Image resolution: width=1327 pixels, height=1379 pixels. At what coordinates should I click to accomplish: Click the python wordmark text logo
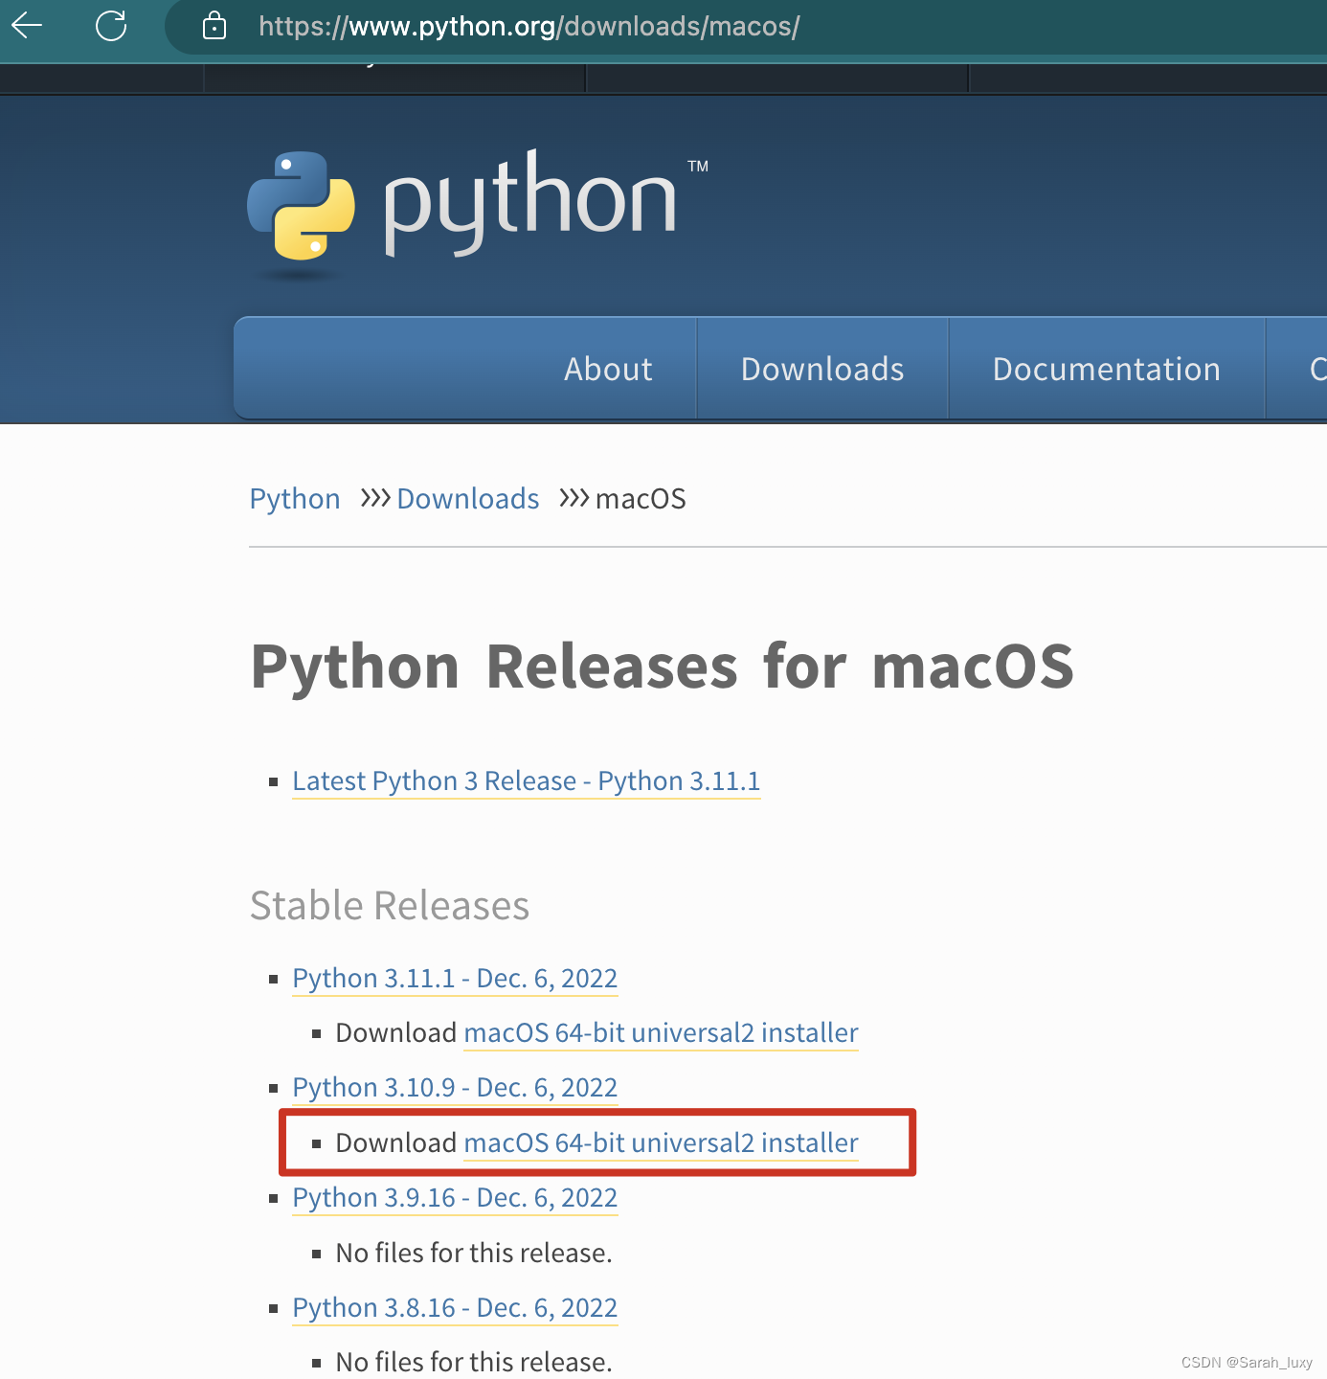[x=530, y=202]
